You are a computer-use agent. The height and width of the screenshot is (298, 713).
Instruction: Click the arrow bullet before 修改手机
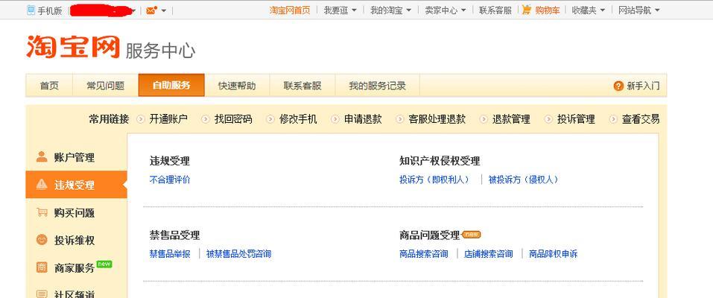click(270, 119)
